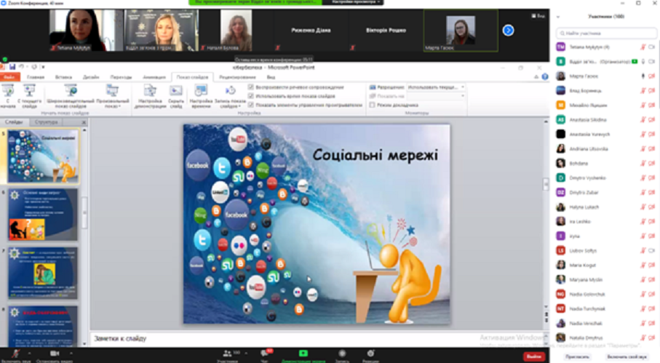This screenshot has height=363, width=660.
Task: Open the 'Разрешение' resolution dropdown
Action: (436, 87)
